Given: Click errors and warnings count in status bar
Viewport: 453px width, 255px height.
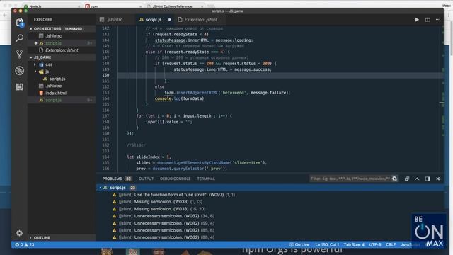Looking at the screenshot, I should tap(25, 245).
